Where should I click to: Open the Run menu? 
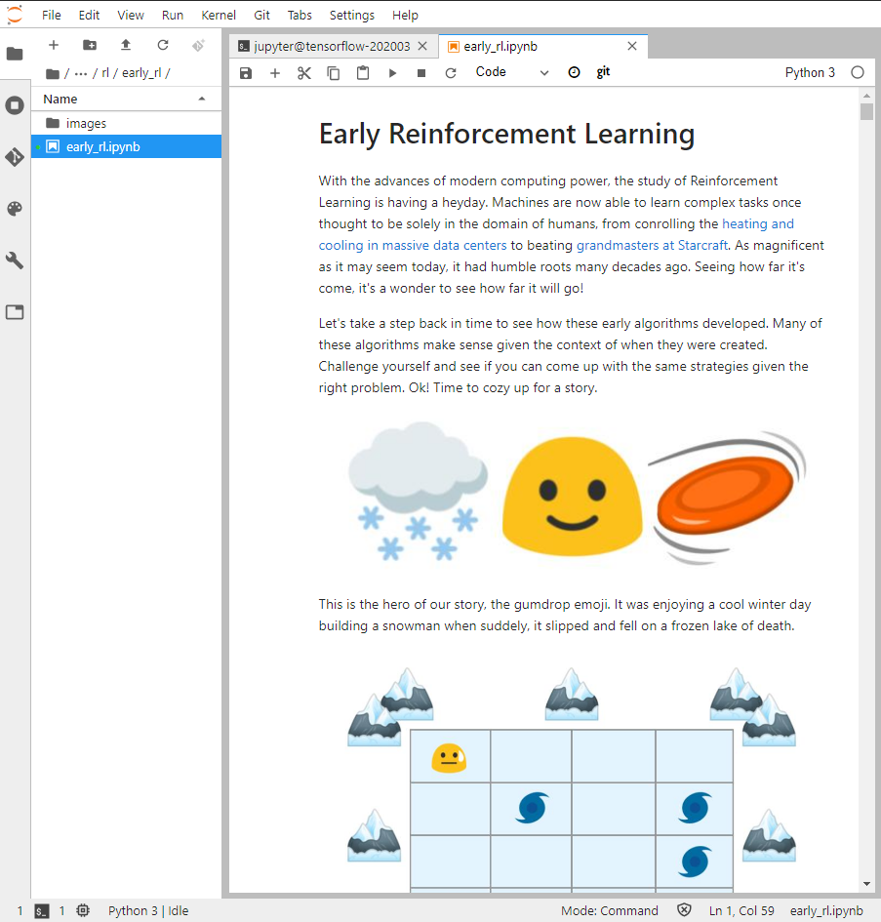pyautogui.click(x=173, y=16)
